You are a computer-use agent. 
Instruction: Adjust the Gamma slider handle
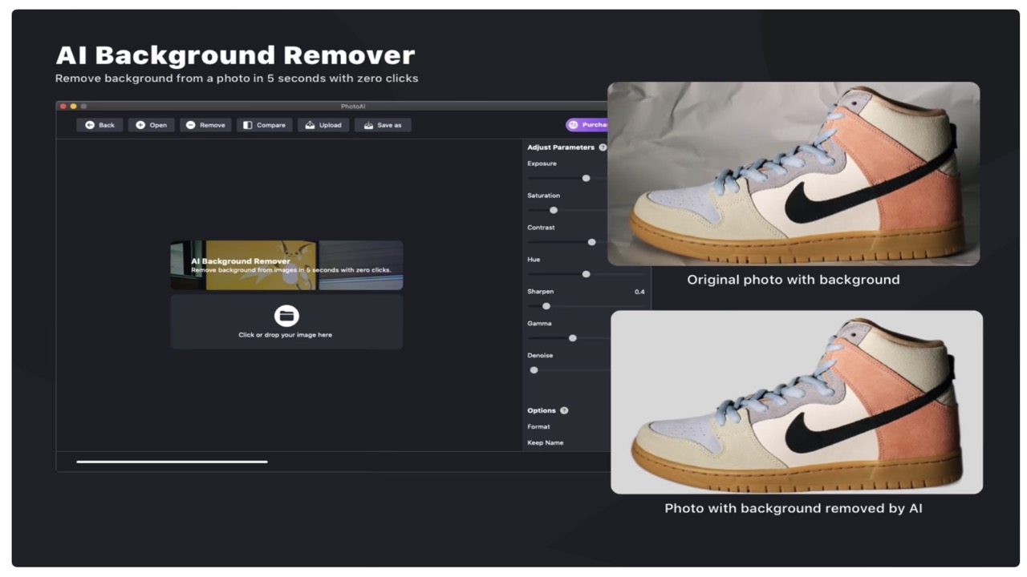[572, 338]
